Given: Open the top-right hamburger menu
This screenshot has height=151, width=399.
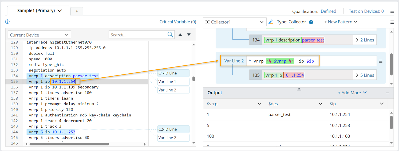Looking at the screenshot, I should 392,11.
